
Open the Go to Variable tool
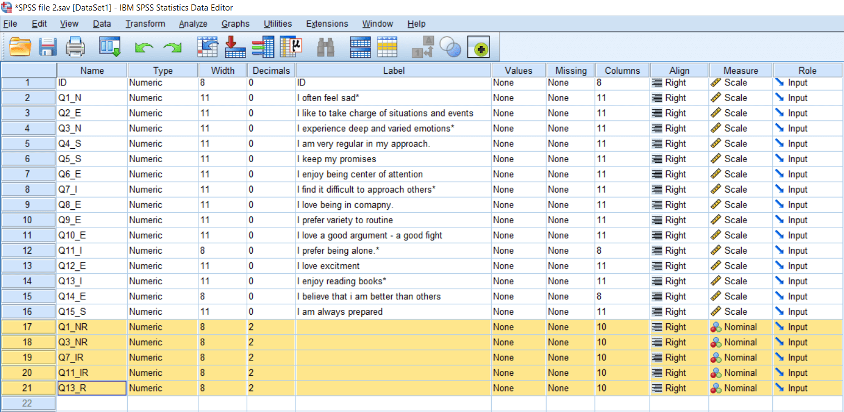tap(235, 47)
